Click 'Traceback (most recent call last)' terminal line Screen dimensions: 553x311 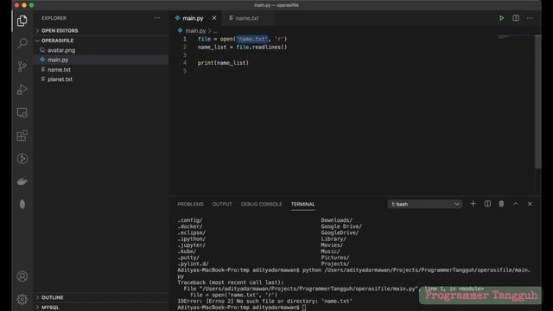[231, 282]
